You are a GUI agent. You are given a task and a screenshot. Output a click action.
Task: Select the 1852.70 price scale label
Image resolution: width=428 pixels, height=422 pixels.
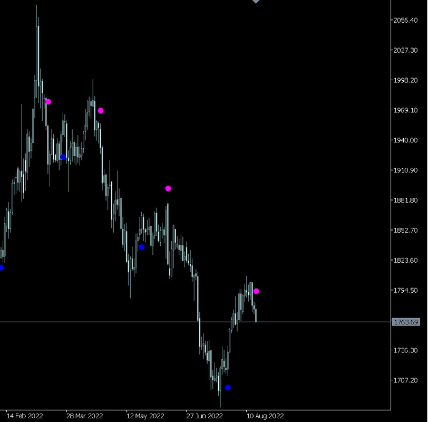tap(405, 231)
